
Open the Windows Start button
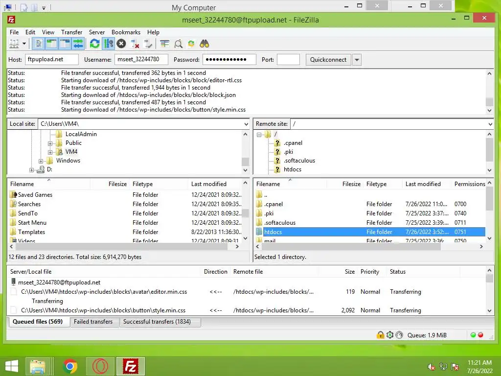click(12, 366)
